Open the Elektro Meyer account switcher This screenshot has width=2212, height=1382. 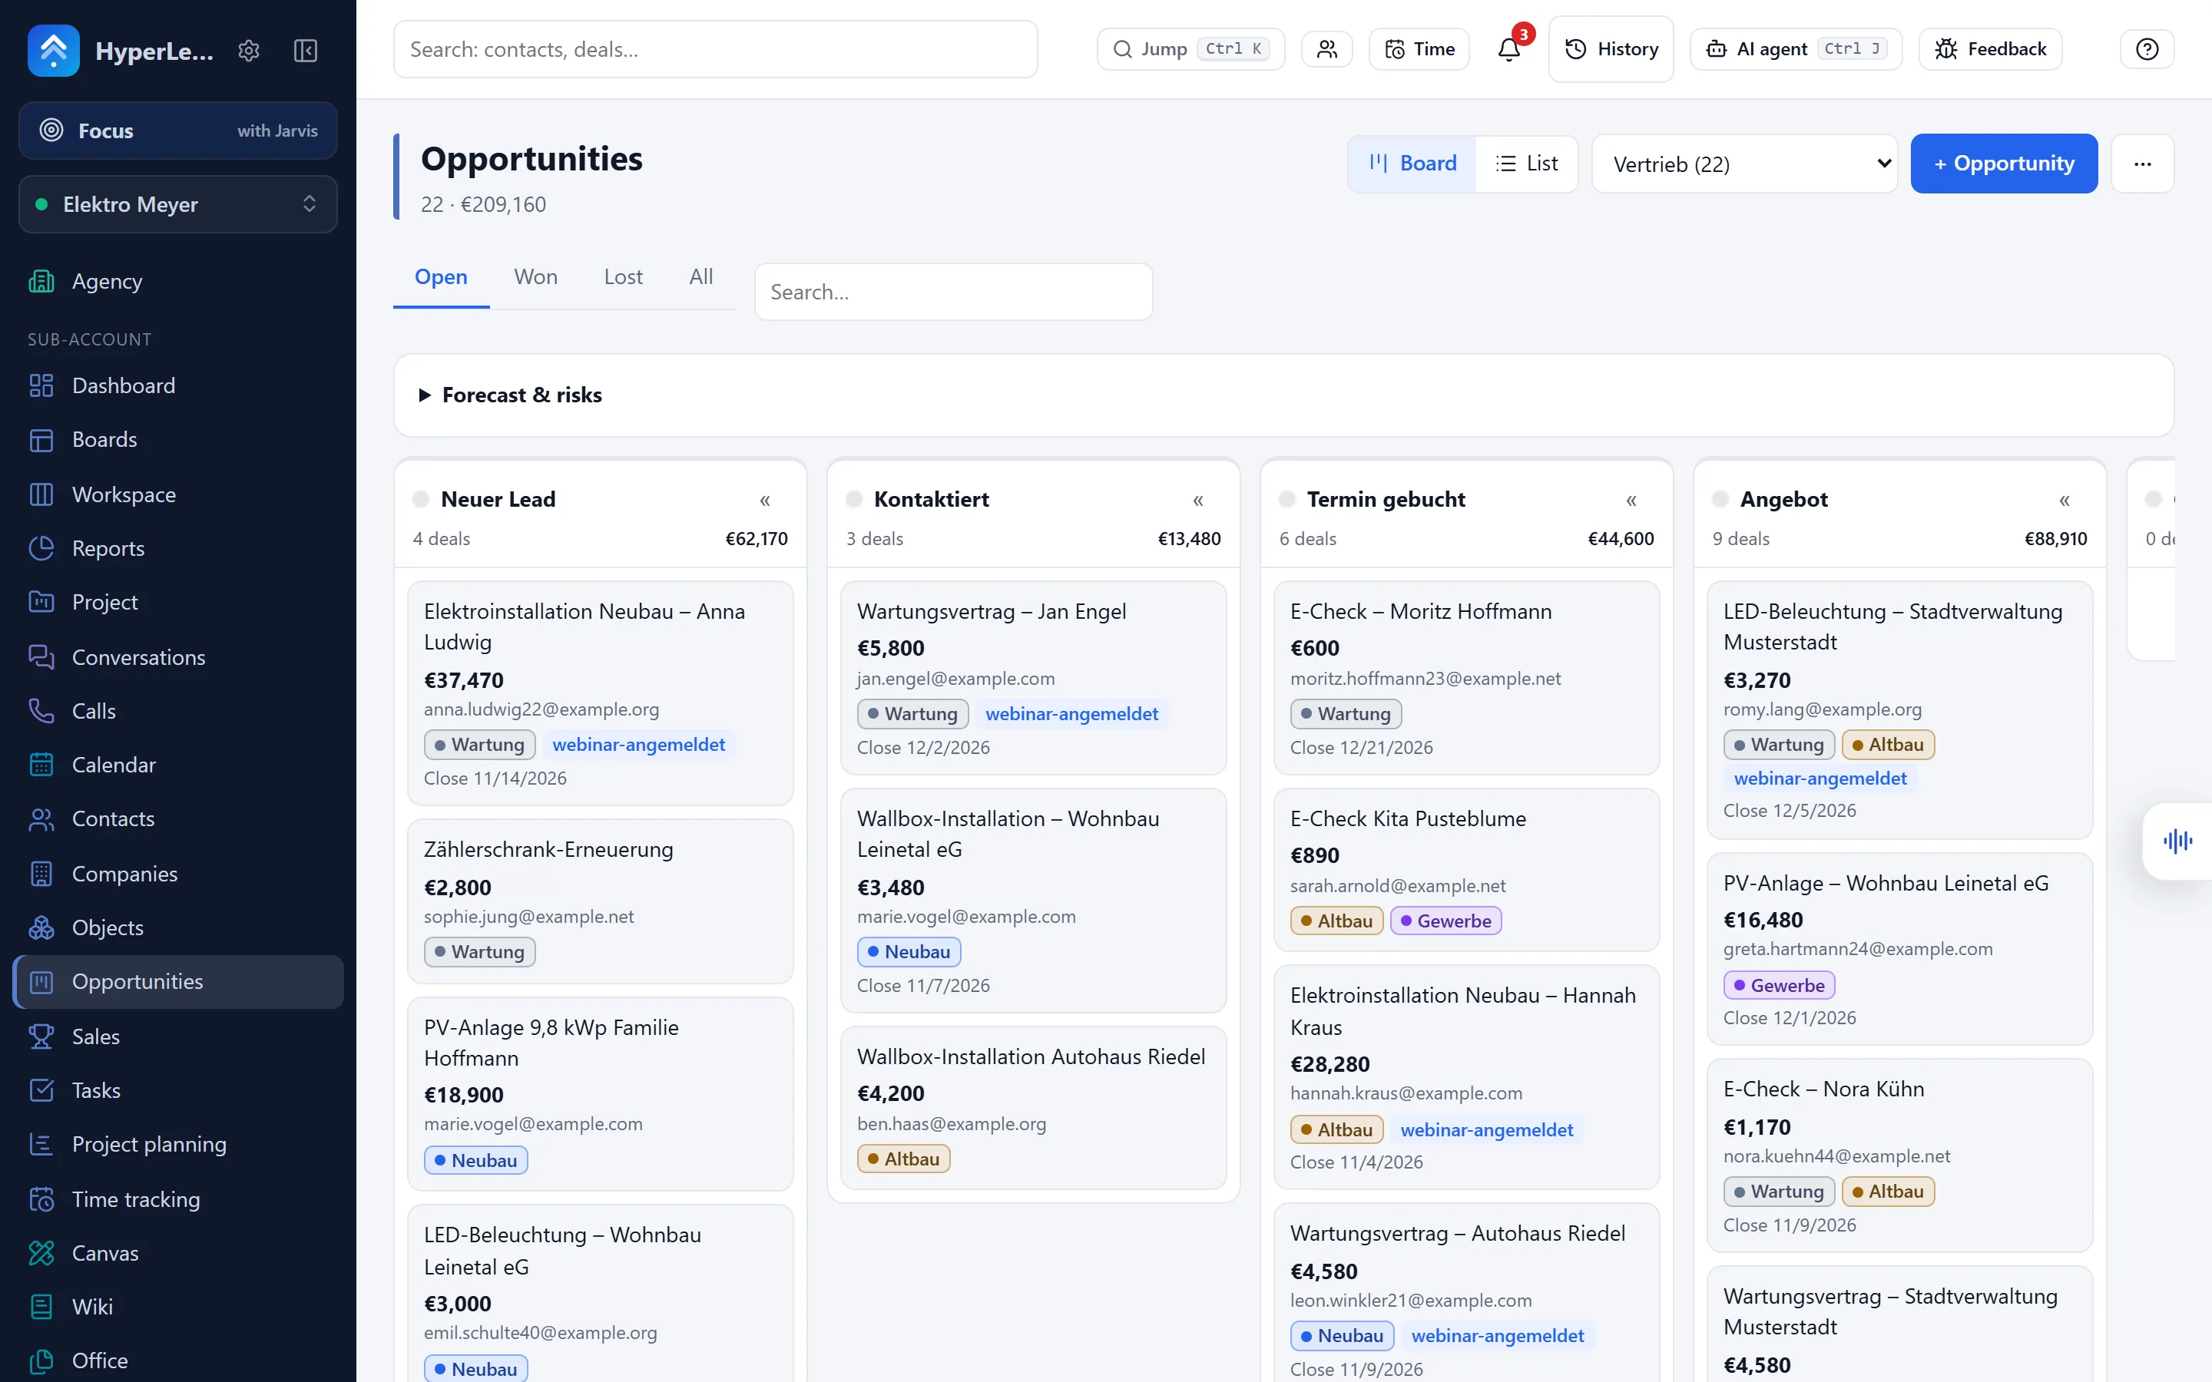(178, 203)
